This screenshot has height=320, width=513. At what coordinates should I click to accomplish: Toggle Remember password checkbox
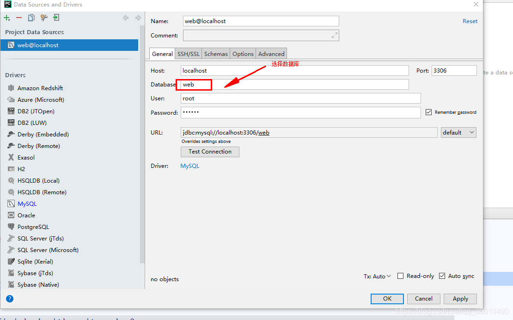coord(428,112)
